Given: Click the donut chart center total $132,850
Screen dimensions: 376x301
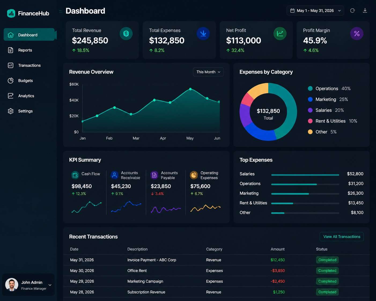Looking at the screenshot, I should coord(268,111).
